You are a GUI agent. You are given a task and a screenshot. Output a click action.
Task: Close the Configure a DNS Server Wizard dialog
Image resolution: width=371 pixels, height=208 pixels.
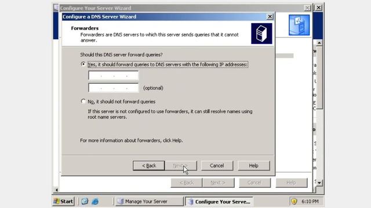[x=270, y=17]
